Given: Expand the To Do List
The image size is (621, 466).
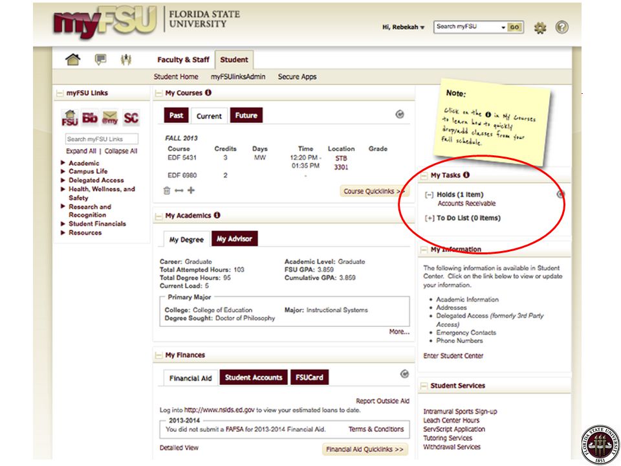Looking at the screenshot, I should click(x=430, y=218).
